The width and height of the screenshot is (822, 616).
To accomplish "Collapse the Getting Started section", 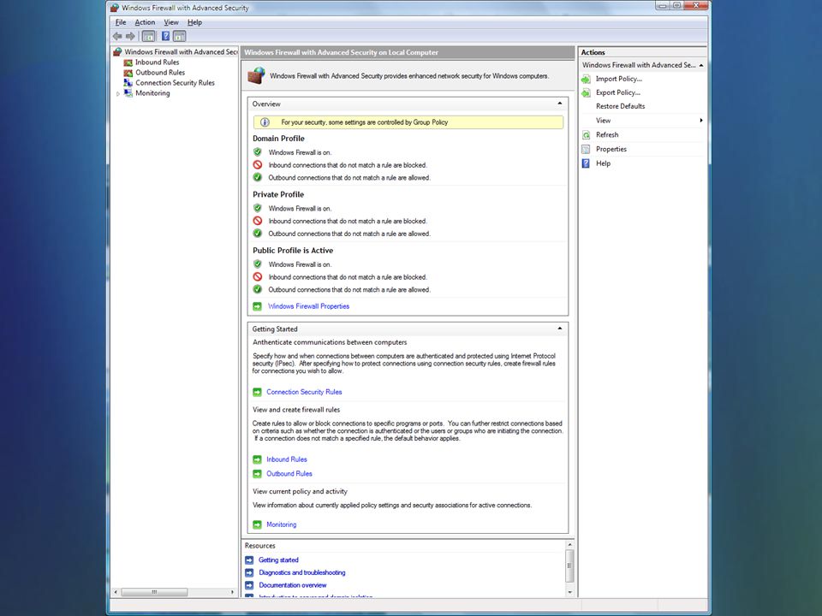I will click(560, 329).
